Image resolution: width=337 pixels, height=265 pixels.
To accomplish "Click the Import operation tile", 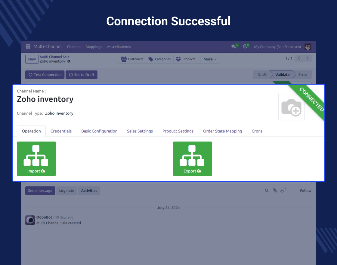I will [36, 159].
